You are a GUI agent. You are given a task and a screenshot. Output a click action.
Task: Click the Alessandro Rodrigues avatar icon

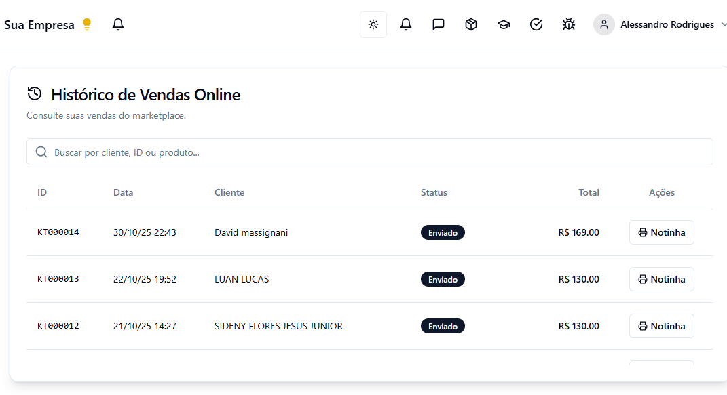coord(603,24)
